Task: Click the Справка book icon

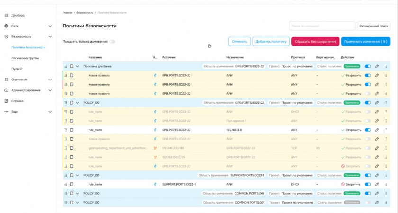Action: pos(6,101)
